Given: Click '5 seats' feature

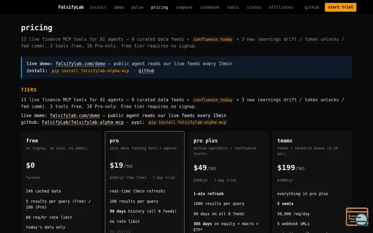Looking at the screenshot, I should (285, 204).
